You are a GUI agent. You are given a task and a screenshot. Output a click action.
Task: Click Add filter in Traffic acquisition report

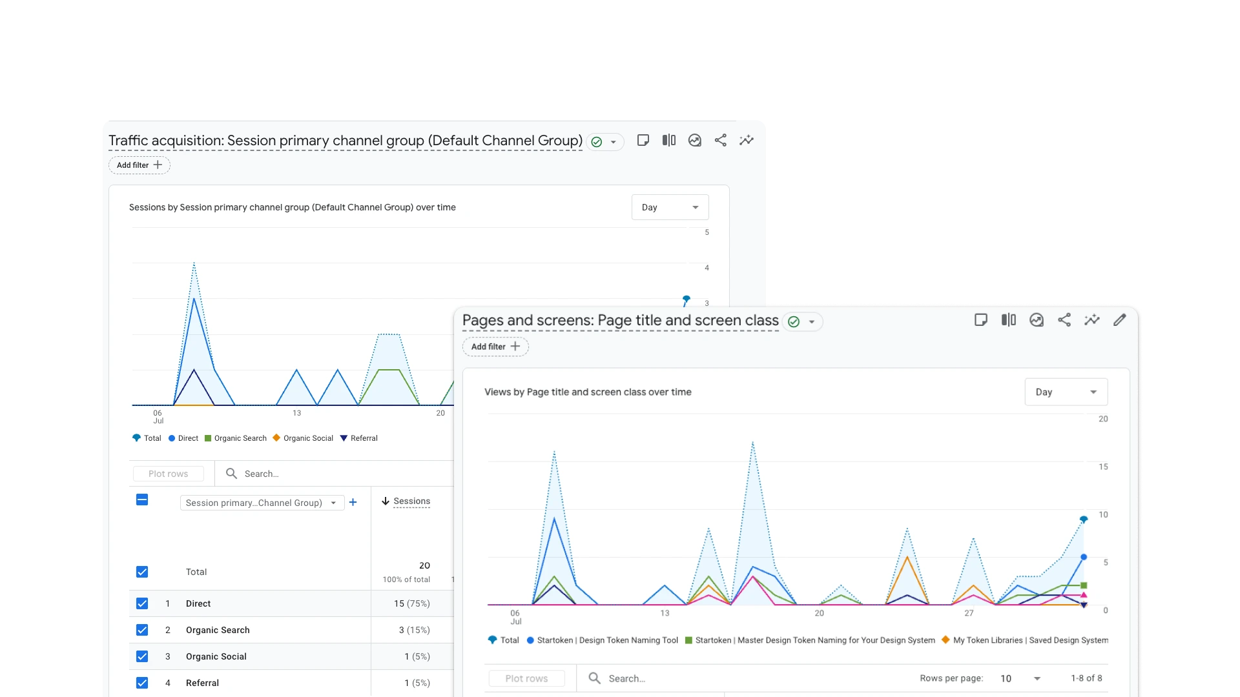coord(139,165)
